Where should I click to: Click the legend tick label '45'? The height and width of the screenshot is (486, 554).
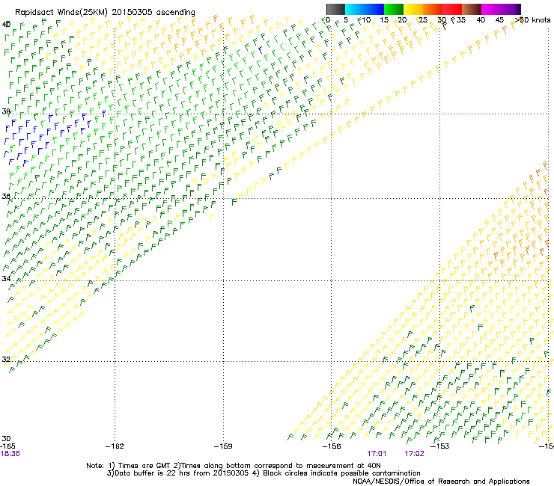[x=499, y=20]
